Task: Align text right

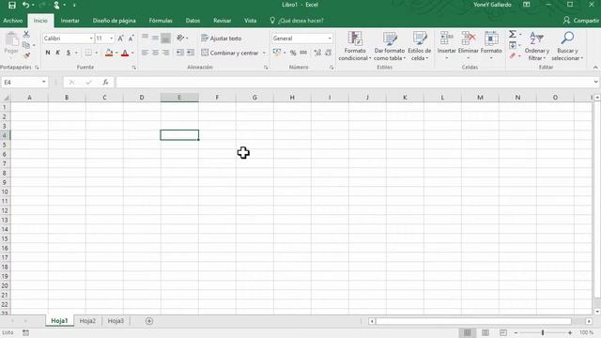Action: [x=165, y=53]
